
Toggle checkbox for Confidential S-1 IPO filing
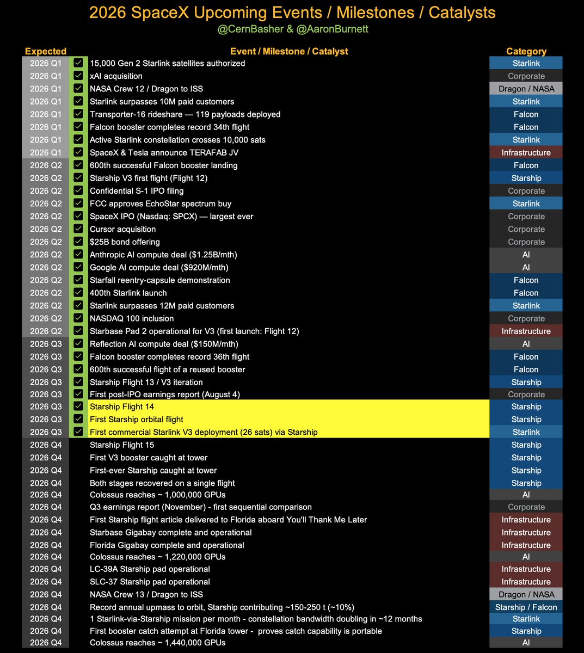(x=78, y=191)
